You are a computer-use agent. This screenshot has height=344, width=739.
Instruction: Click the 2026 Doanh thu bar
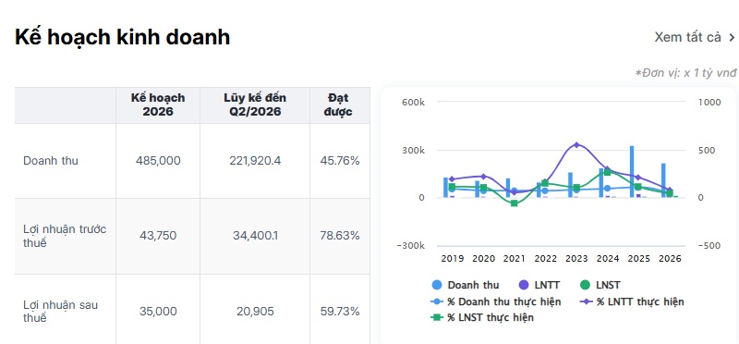tap(663, 180)
